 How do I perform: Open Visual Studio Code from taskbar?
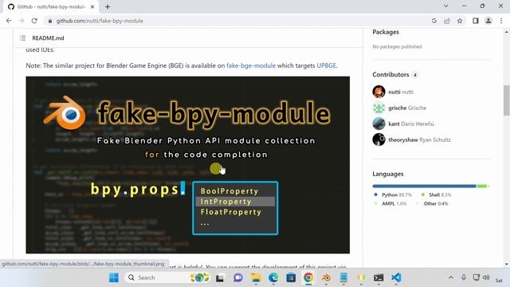[x=396, y=278]
